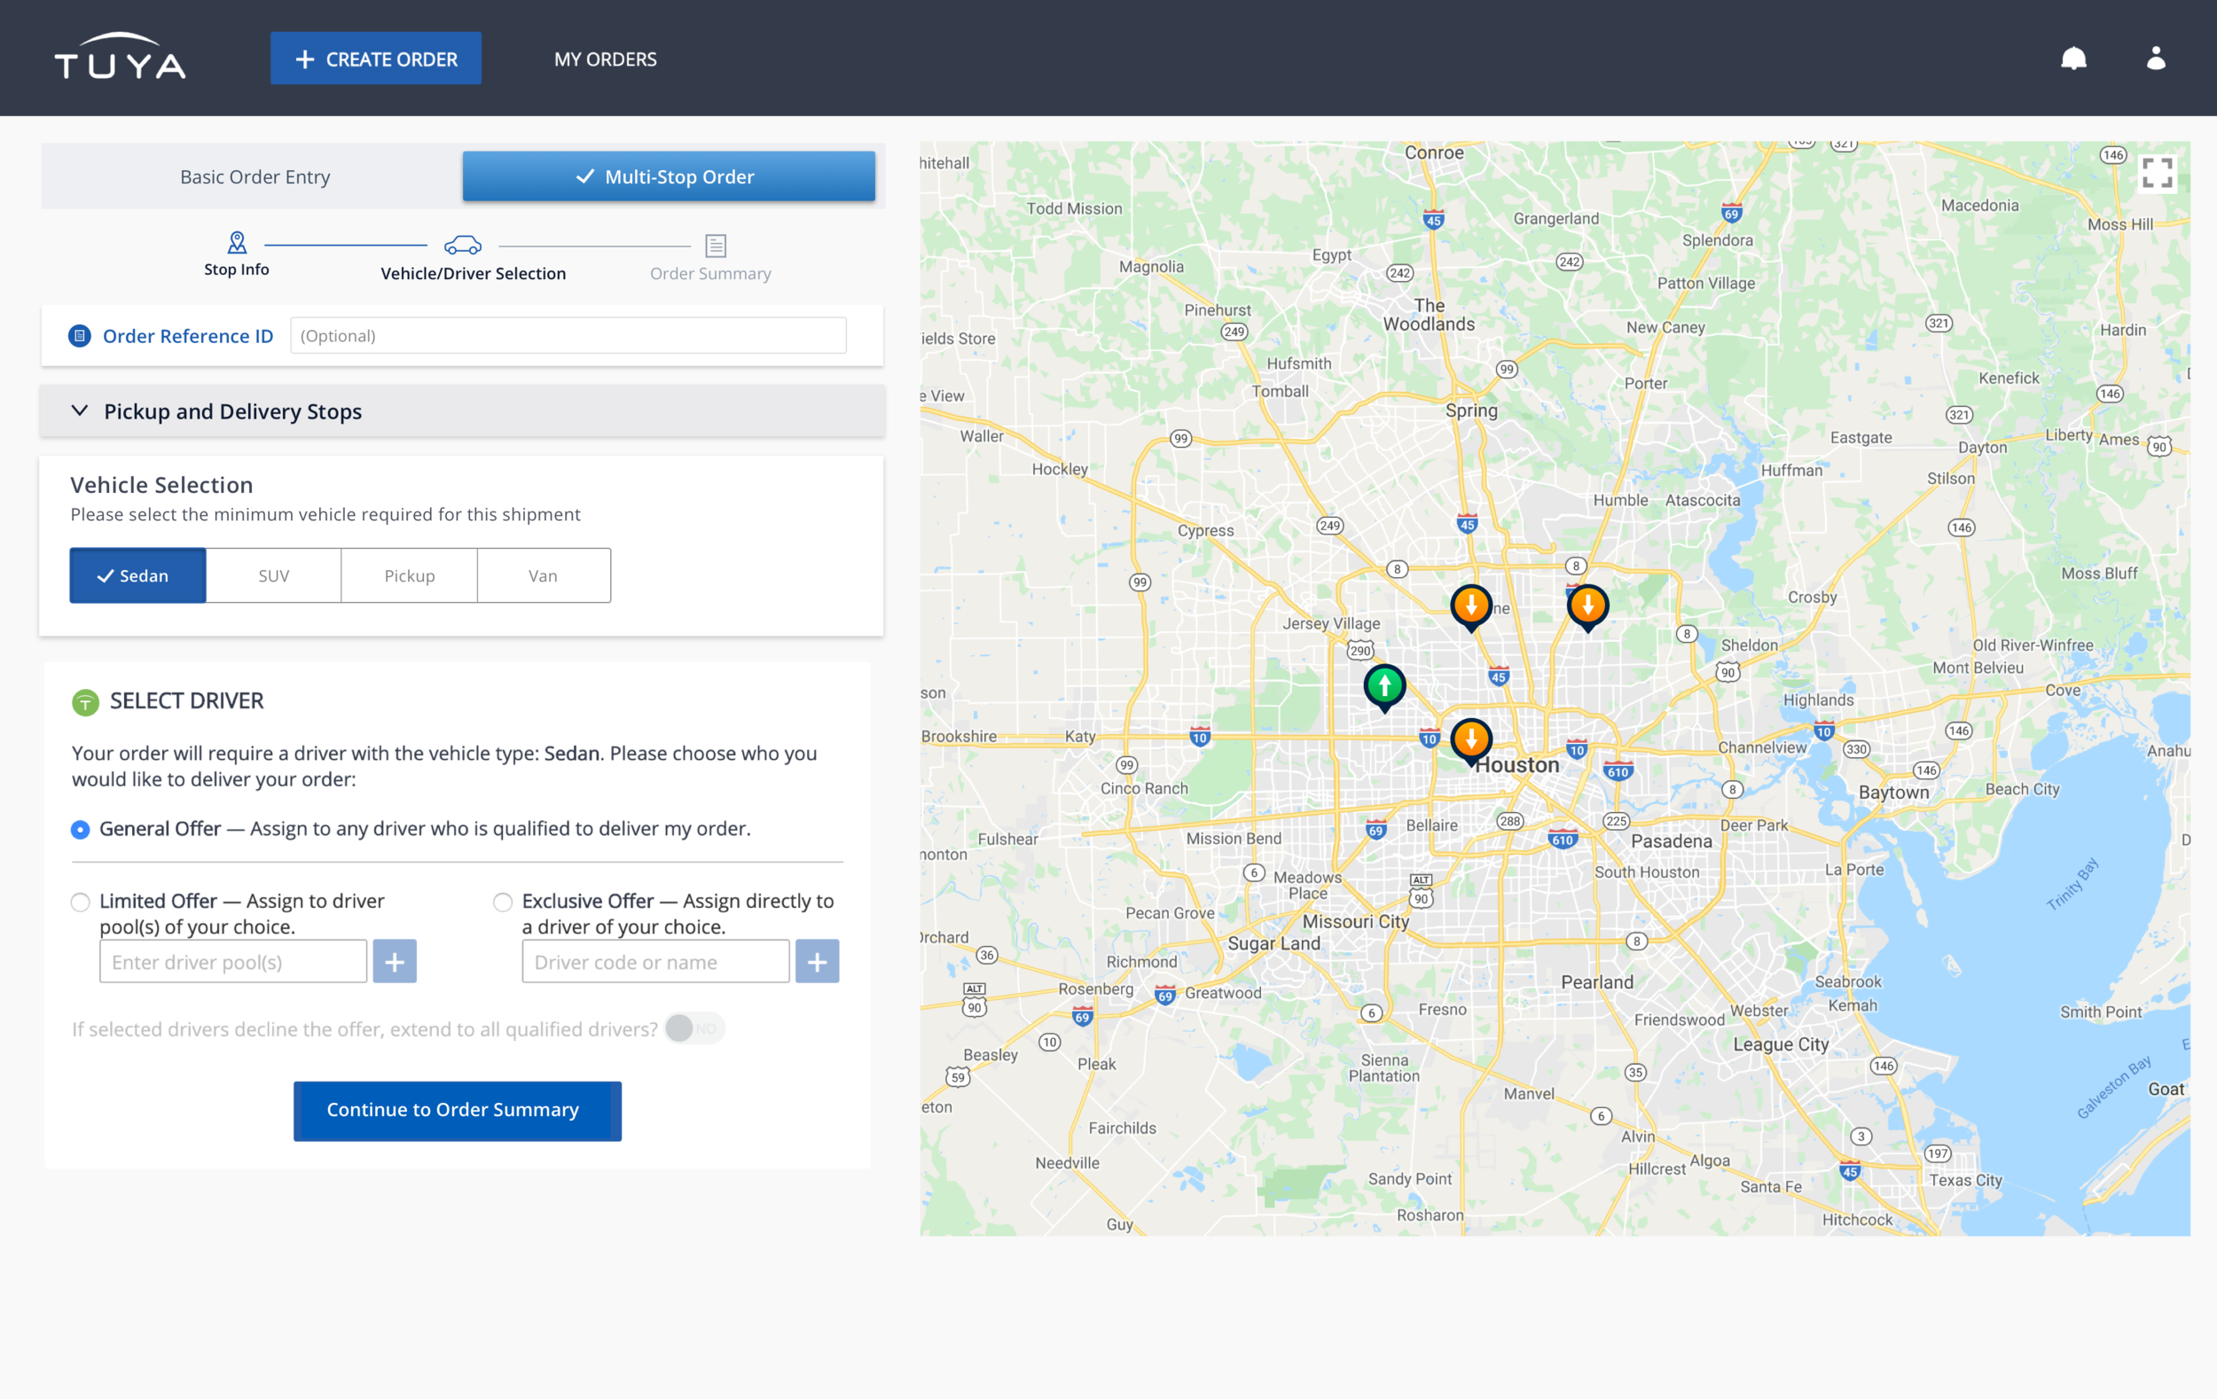Open user profile icon
The height and width of the screenshot is (1399, 2217).
pyautogui.click(x=2155, y=58)
